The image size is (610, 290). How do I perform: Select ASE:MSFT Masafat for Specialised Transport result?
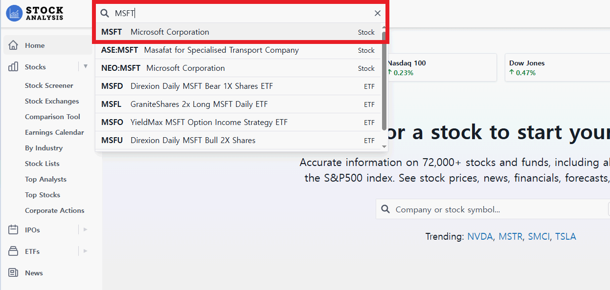pos(238,50)
